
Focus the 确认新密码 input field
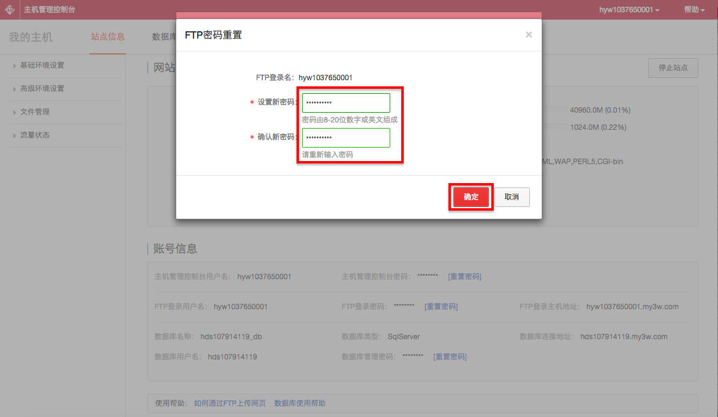(x=346, y=138)
